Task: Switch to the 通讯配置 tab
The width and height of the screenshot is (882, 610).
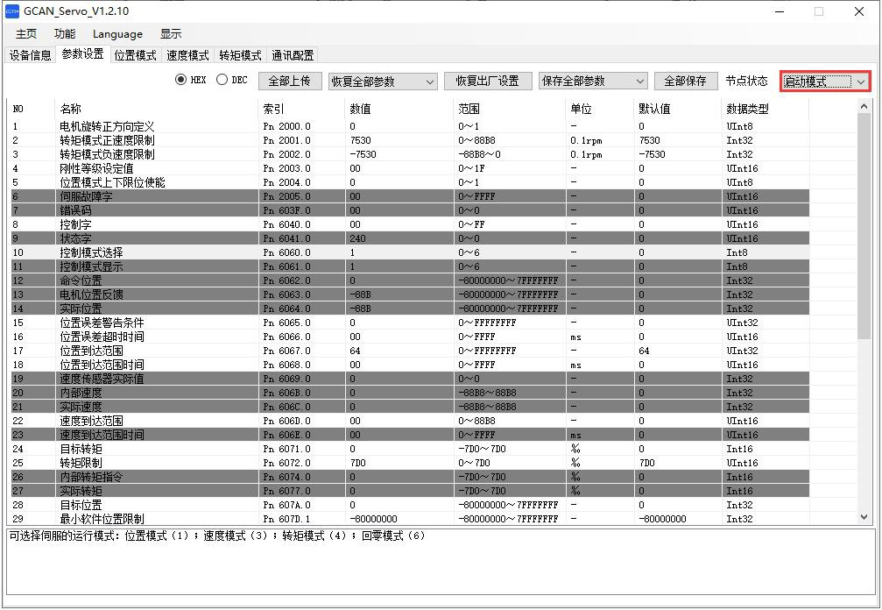Action: (x=293, y=55)
